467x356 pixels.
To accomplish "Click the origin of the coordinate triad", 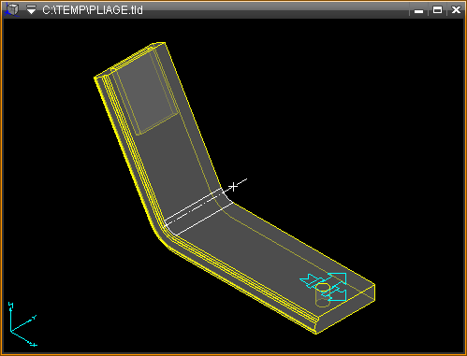I will coord(10,332).
